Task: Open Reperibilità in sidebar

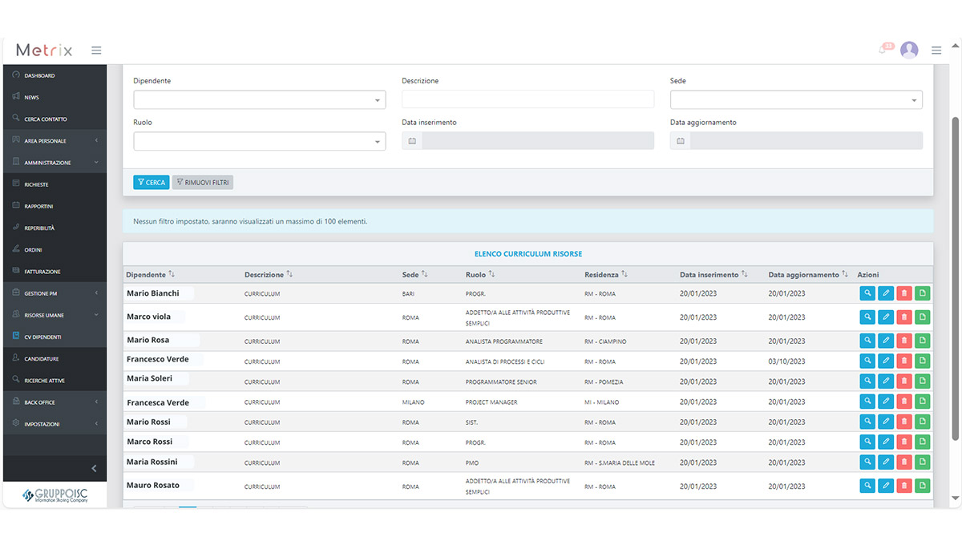Action: [55, 228]
